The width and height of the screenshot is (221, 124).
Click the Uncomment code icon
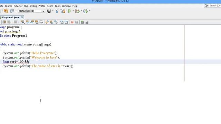pyautogui.click(x=87, y=22)
